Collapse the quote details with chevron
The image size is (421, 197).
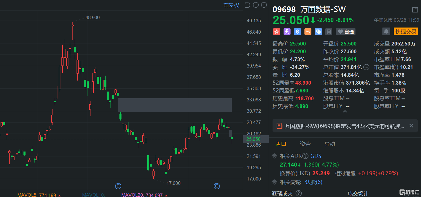pyautogui.click(x=345, y=112)
